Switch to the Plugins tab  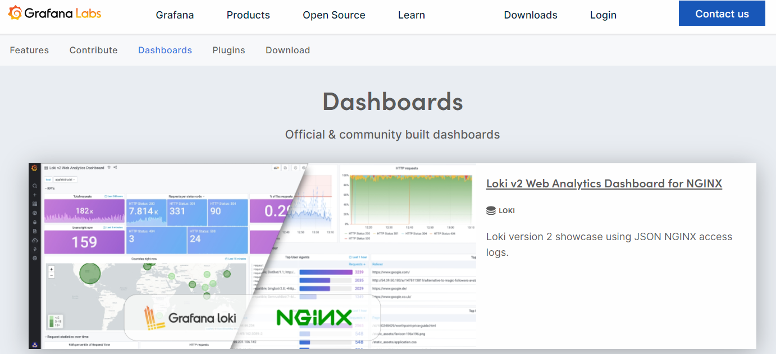[229, 50]
